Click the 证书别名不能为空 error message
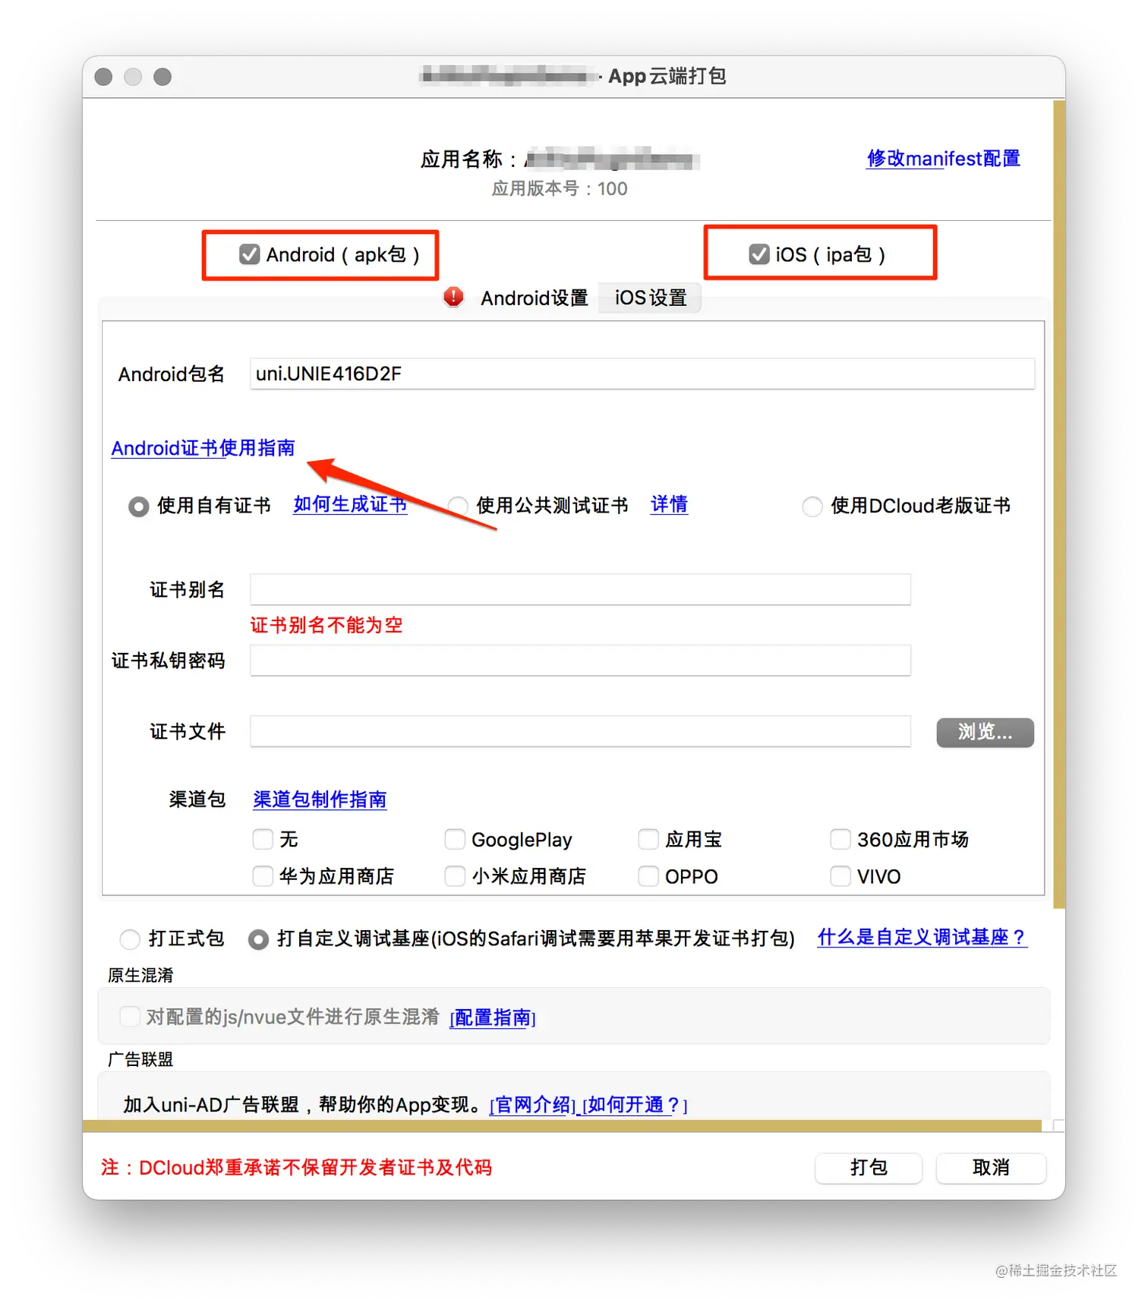 tap(326, 625)
